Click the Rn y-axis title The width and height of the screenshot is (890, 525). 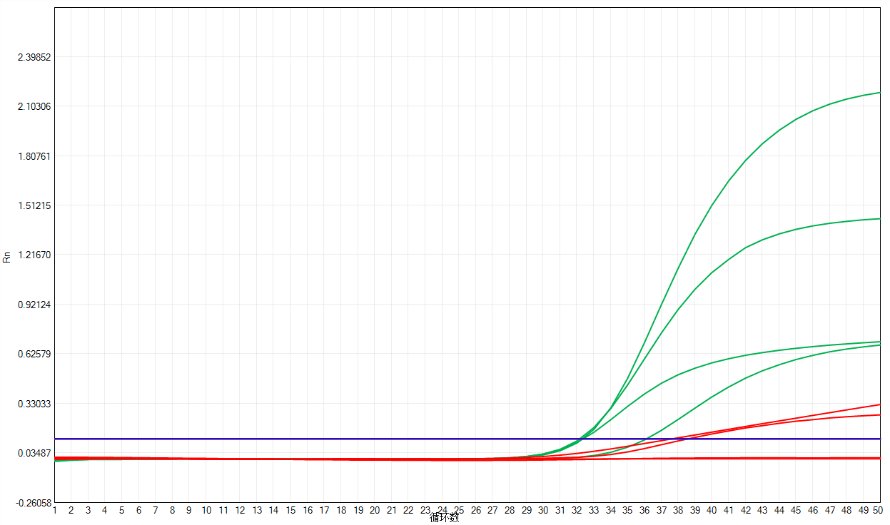click(7, 257)
